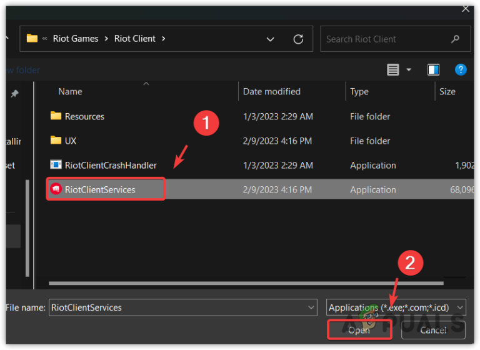The height and width of the screenshot is (350, 480).
Task: Sort files by Name column header
Action: click(70, 91)
